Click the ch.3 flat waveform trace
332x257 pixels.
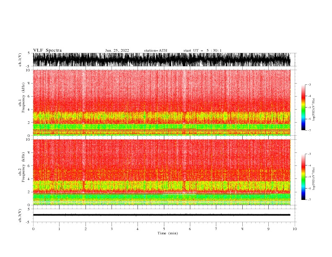pos(161,215)
